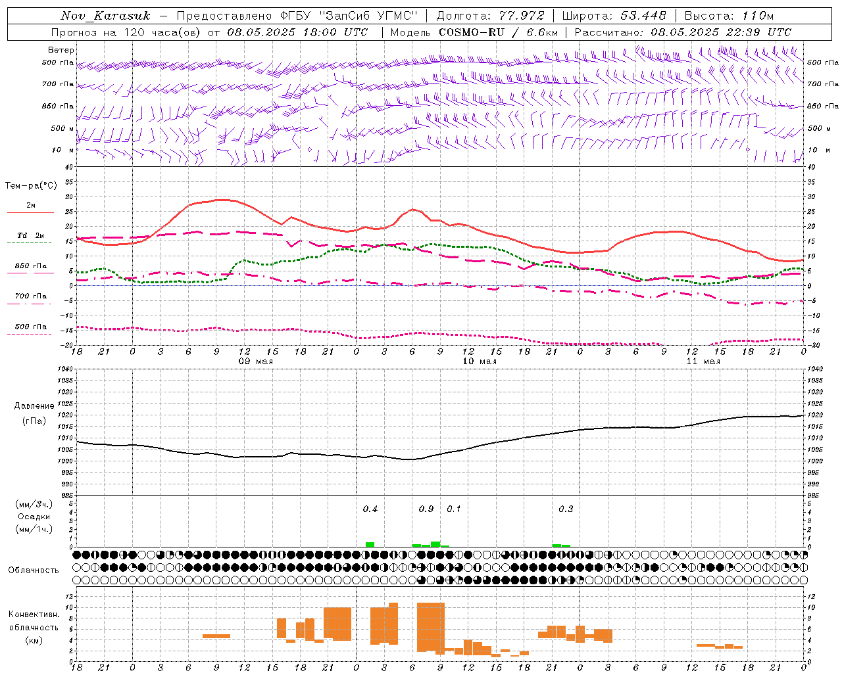The height and width of the screenshot is (673, 842).
Task: Click the "Осадки" precipitation panel label
Action: [34, 517]
